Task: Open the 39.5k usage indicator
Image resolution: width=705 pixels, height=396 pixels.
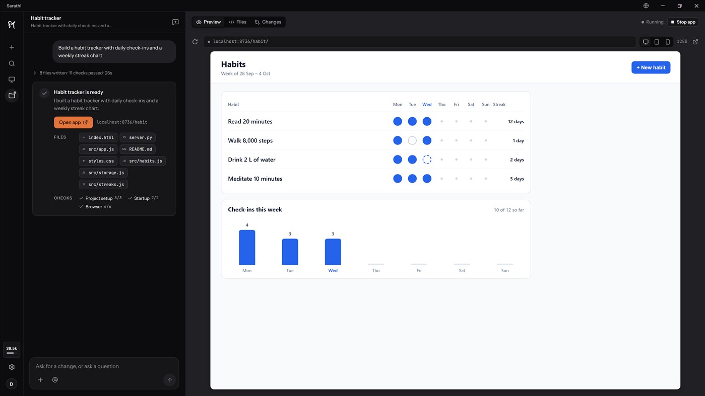Action: tap(11, 350)
